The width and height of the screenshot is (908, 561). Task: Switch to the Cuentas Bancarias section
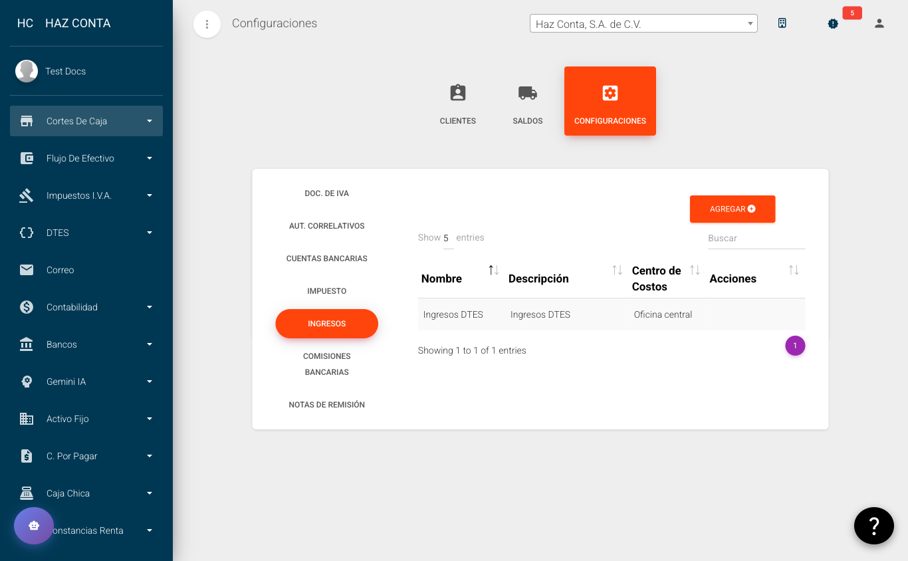tap(326, 259)
